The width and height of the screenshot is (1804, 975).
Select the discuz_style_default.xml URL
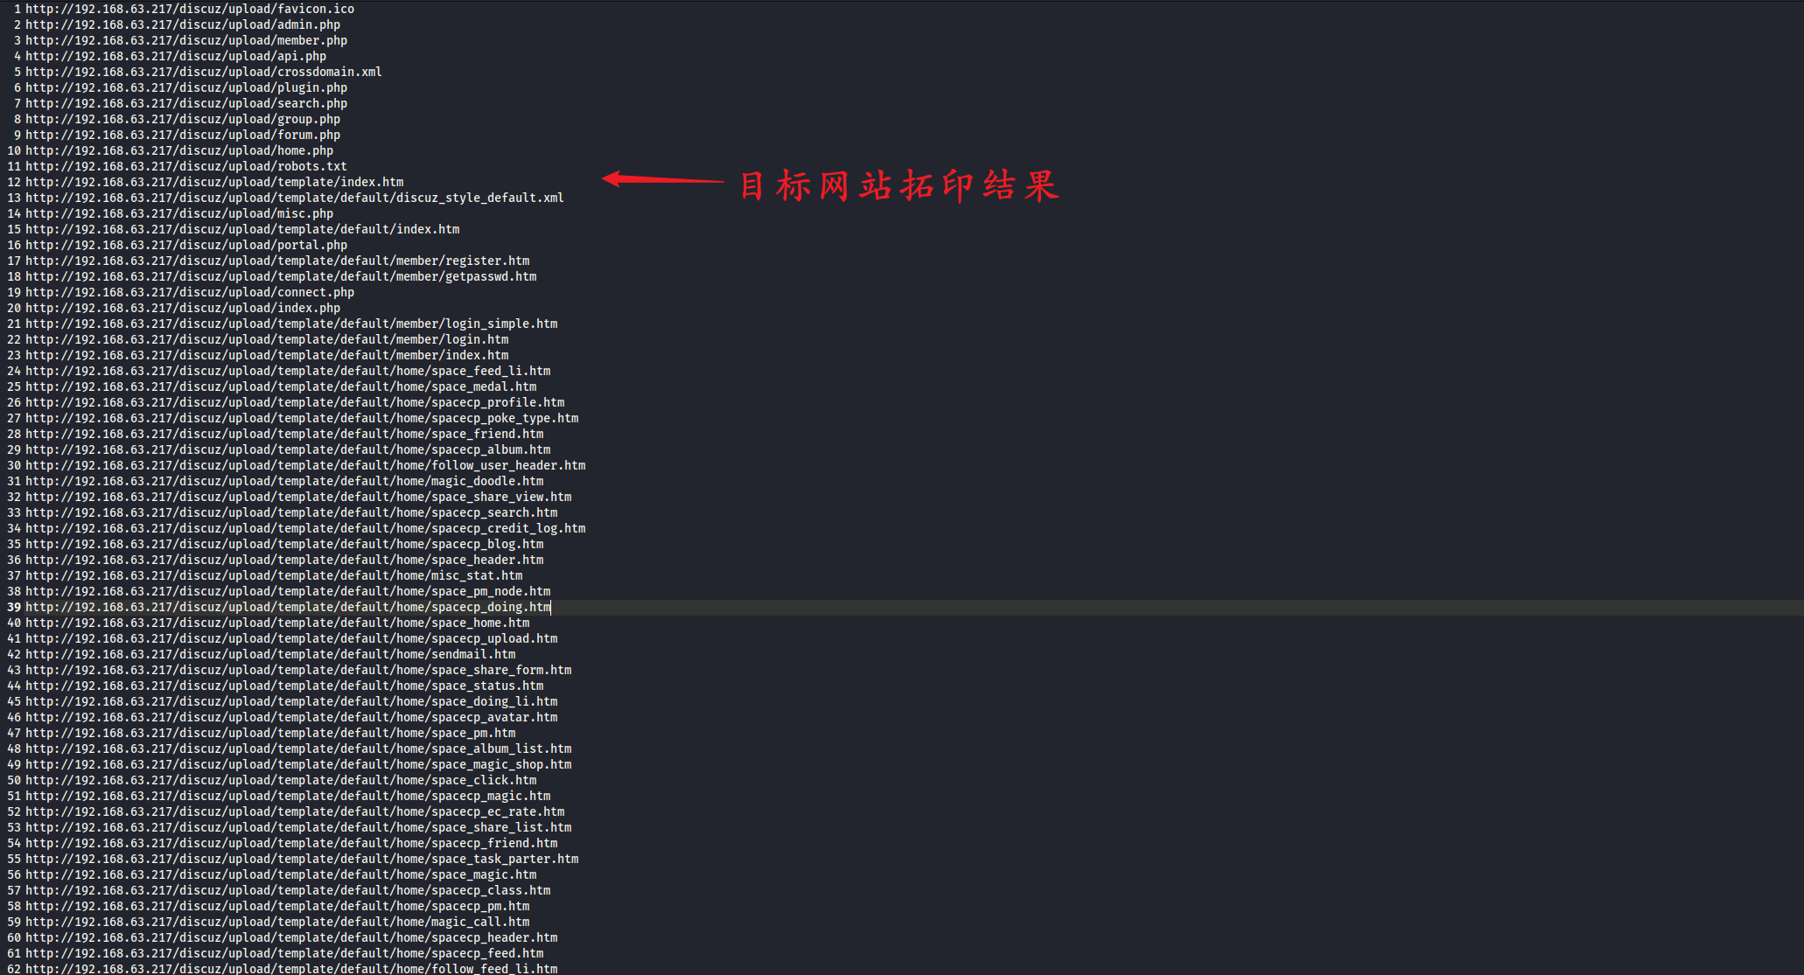point(295,198)
